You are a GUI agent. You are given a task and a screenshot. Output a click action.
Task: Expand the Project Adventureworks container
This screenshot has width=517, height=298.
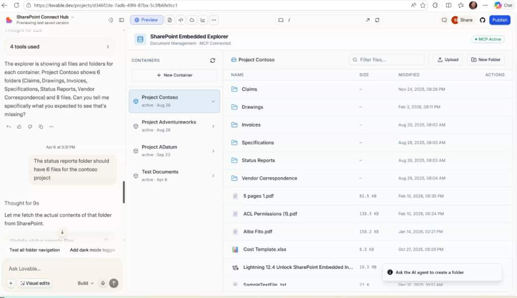click(213, 126)
